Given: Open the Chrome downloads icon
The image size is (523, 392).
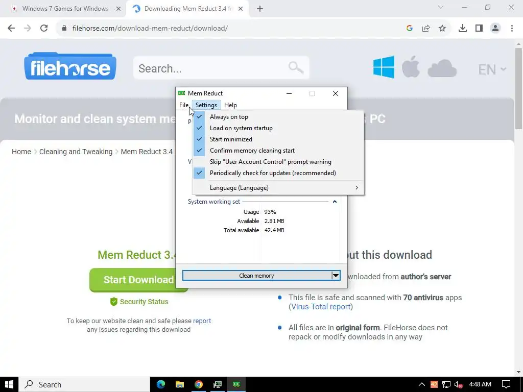Looking at the screenshot, I should (463, 29).
